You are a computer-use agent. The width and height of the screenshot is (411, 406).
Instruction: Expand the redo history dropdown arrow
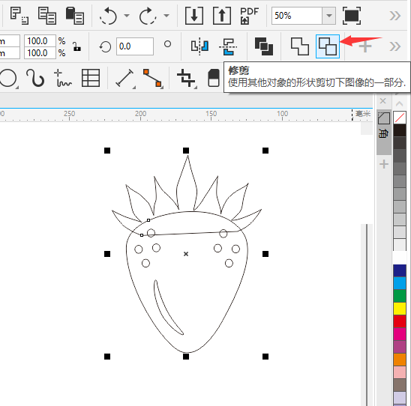pos(166,16)
